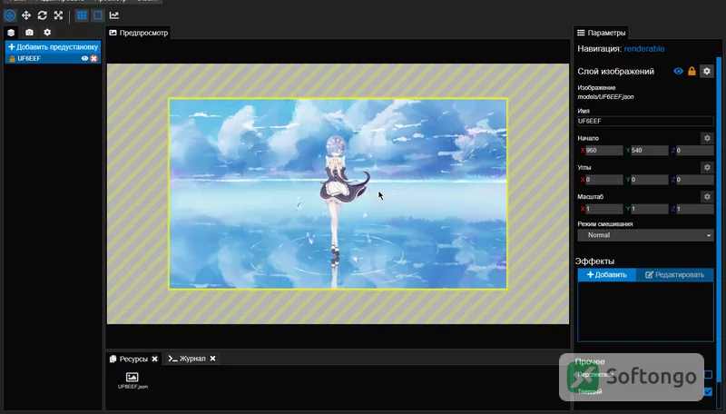This screenshot has height=414, width=726.
Task: Click the models/UF6EEF.json image path text
Action: click(x=605, y=97)
